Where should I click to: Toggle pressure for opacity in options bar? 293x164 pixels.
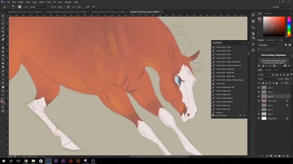[68, 7]
